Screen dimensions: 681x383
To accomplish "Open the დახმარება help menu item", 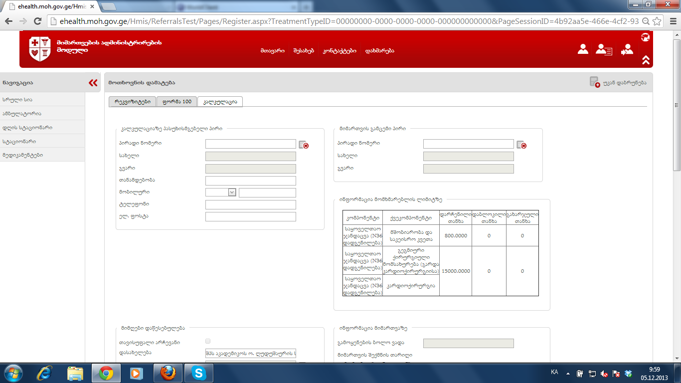I will click(379, 51).
